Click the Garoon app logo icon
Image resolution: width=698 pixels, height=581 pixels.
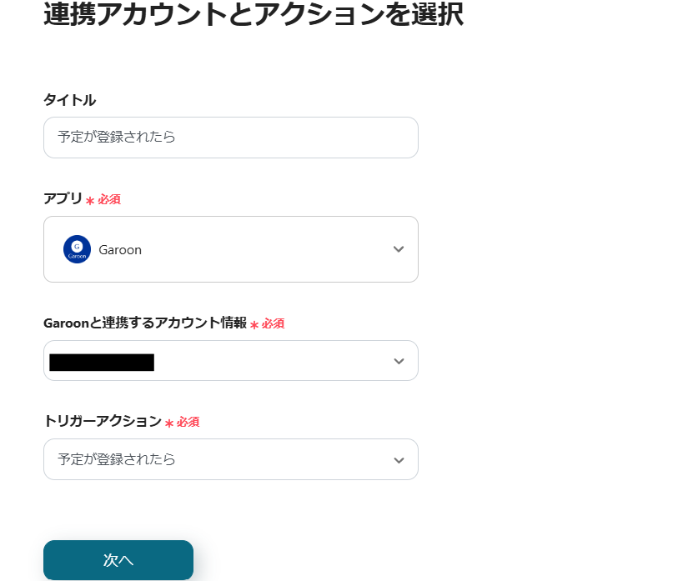coord(77,249)
